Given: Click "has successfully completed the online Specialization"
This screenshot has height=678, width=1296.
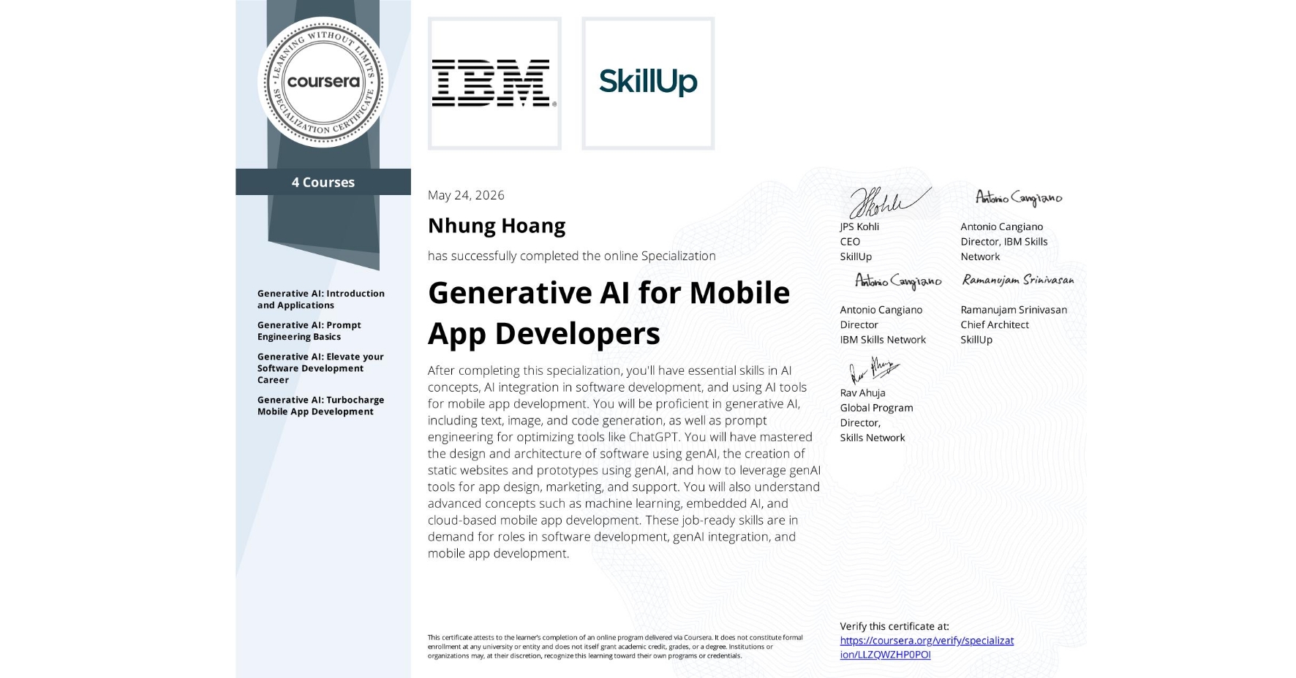Looking at the screenshot, I should tap(572, 256).
